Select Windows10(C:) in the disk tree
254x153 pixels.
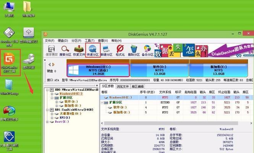click(x=71, y=94)
